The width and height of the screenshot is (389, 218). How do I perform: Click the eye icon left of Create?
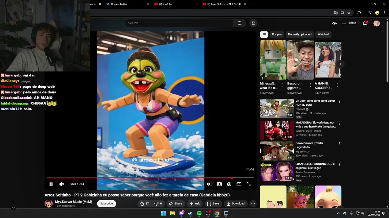(334, 23)
